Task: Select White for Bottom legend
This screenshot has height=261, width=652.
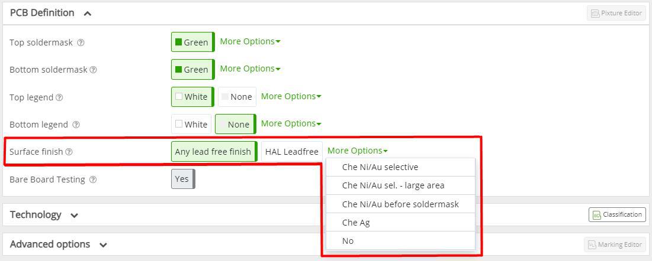Action: coord(191,124)
